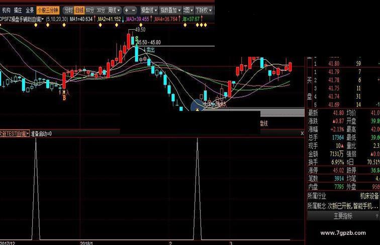Open the 2图 layout dropdown

[x=188, y=11]
